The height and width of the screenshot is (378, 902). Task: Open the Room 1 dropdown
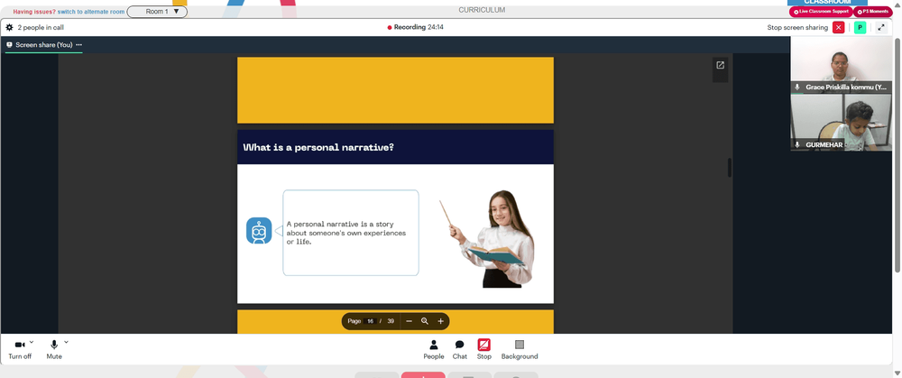(157, 12)
